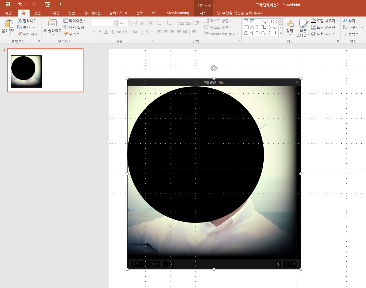Toggle strikethrough formatting
This screenshot has height=288, width=366.
point(119,32)
